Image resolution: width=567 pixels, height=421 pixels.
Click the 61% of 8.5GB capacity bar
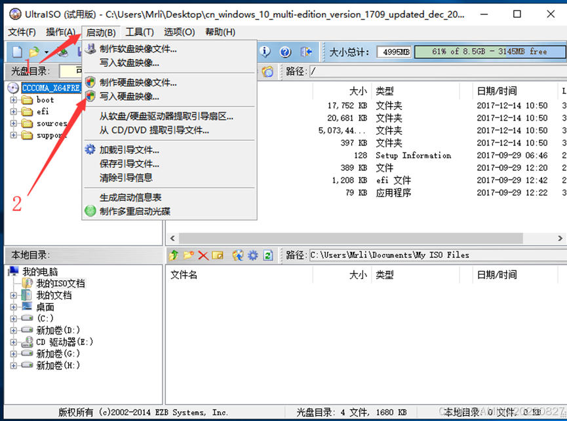click(x=490, y=52)
